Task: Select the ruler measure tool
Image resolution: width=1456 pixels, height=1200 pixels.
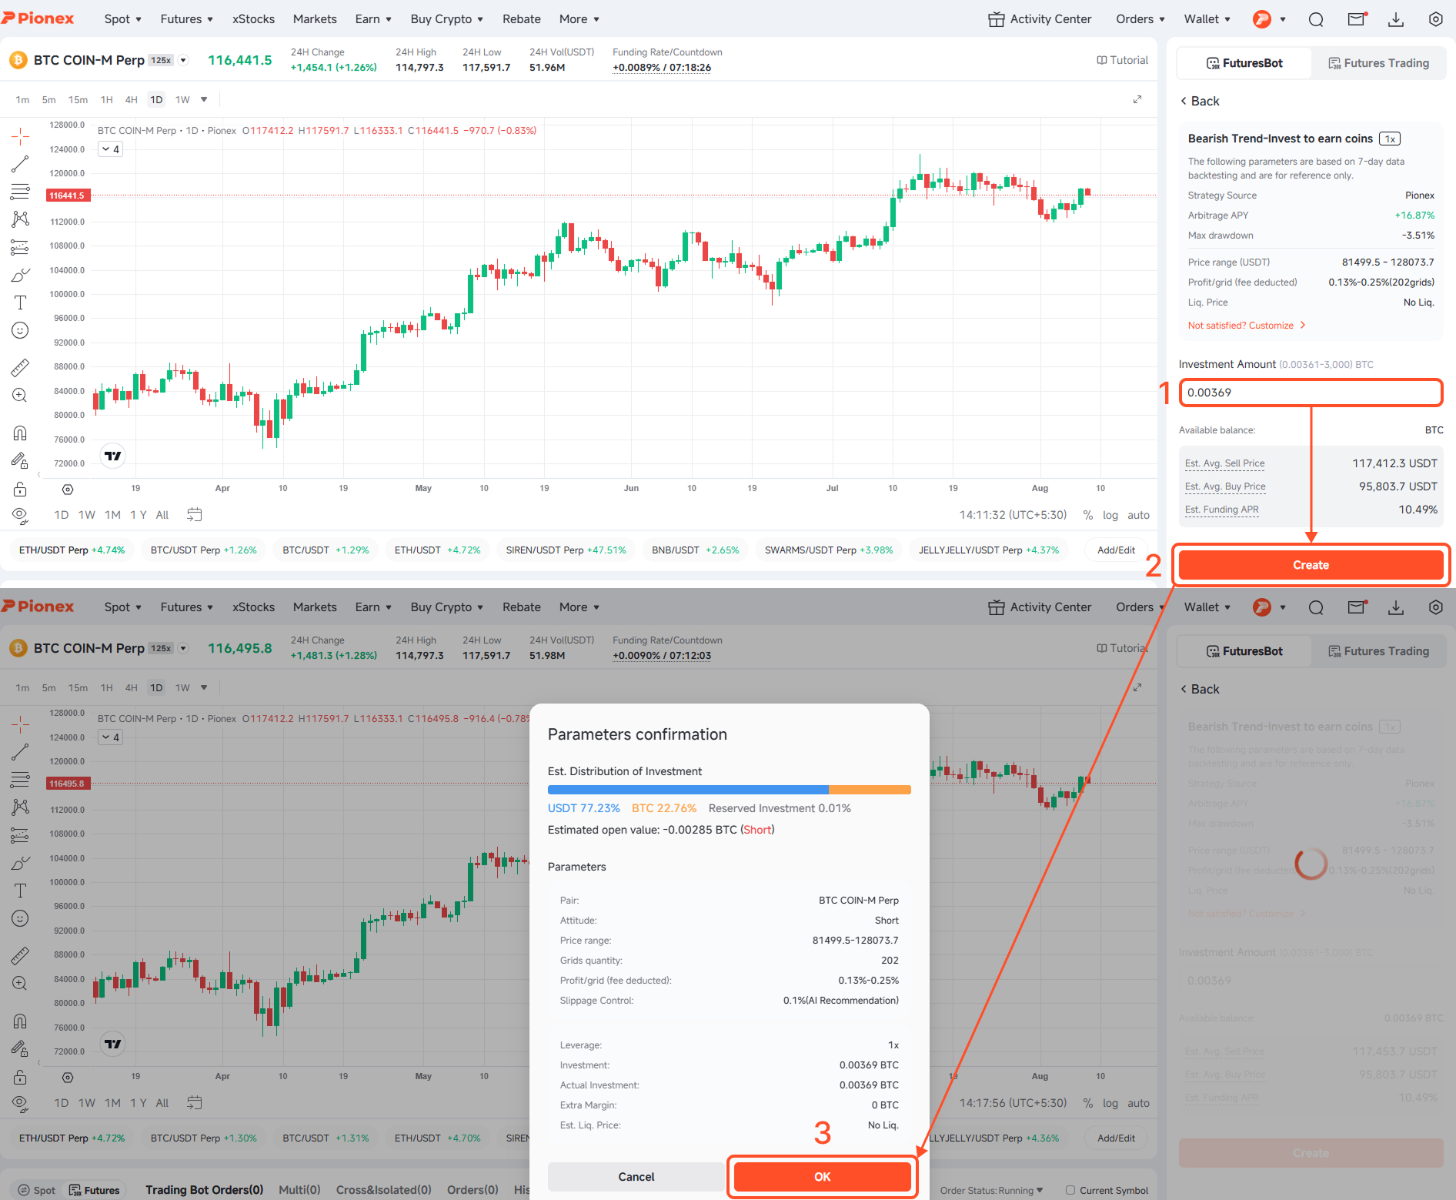Action: tap(20, 367)
